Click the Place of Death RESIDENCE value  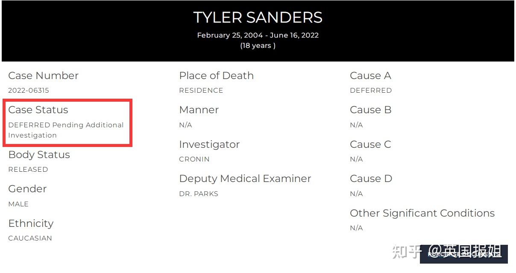201,91
